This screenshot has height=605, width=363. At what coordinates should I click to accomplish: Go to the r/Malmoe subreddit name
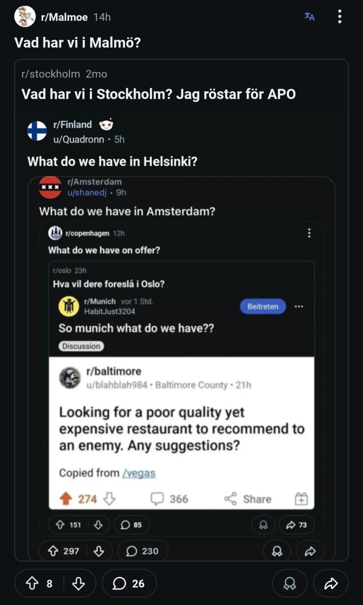click(x=64, y=17)
